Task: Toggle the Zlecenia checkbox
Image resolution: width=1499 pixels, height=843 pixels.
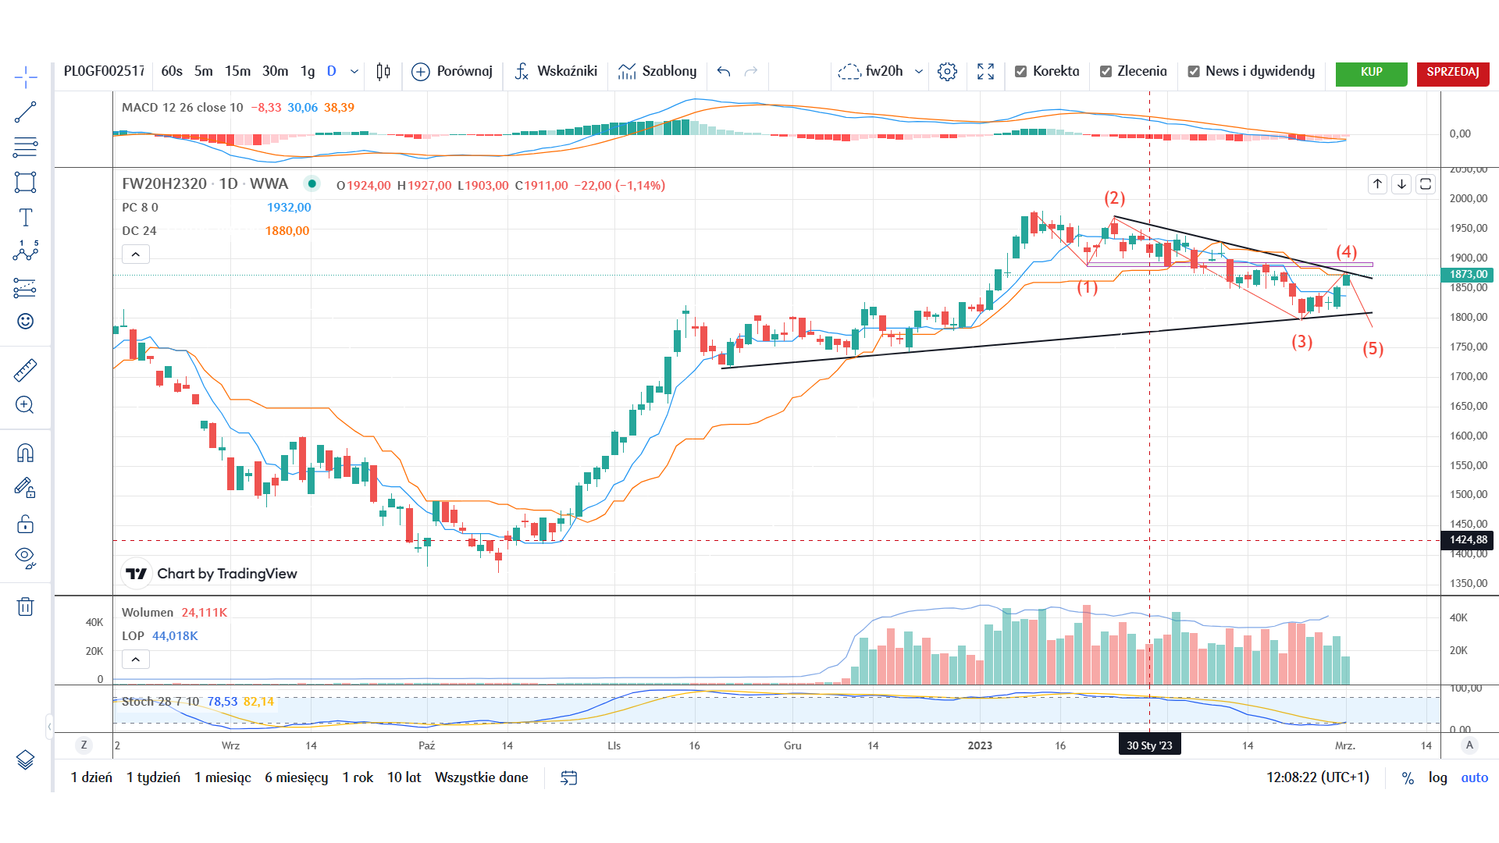Action: (x=1106, y=72)
